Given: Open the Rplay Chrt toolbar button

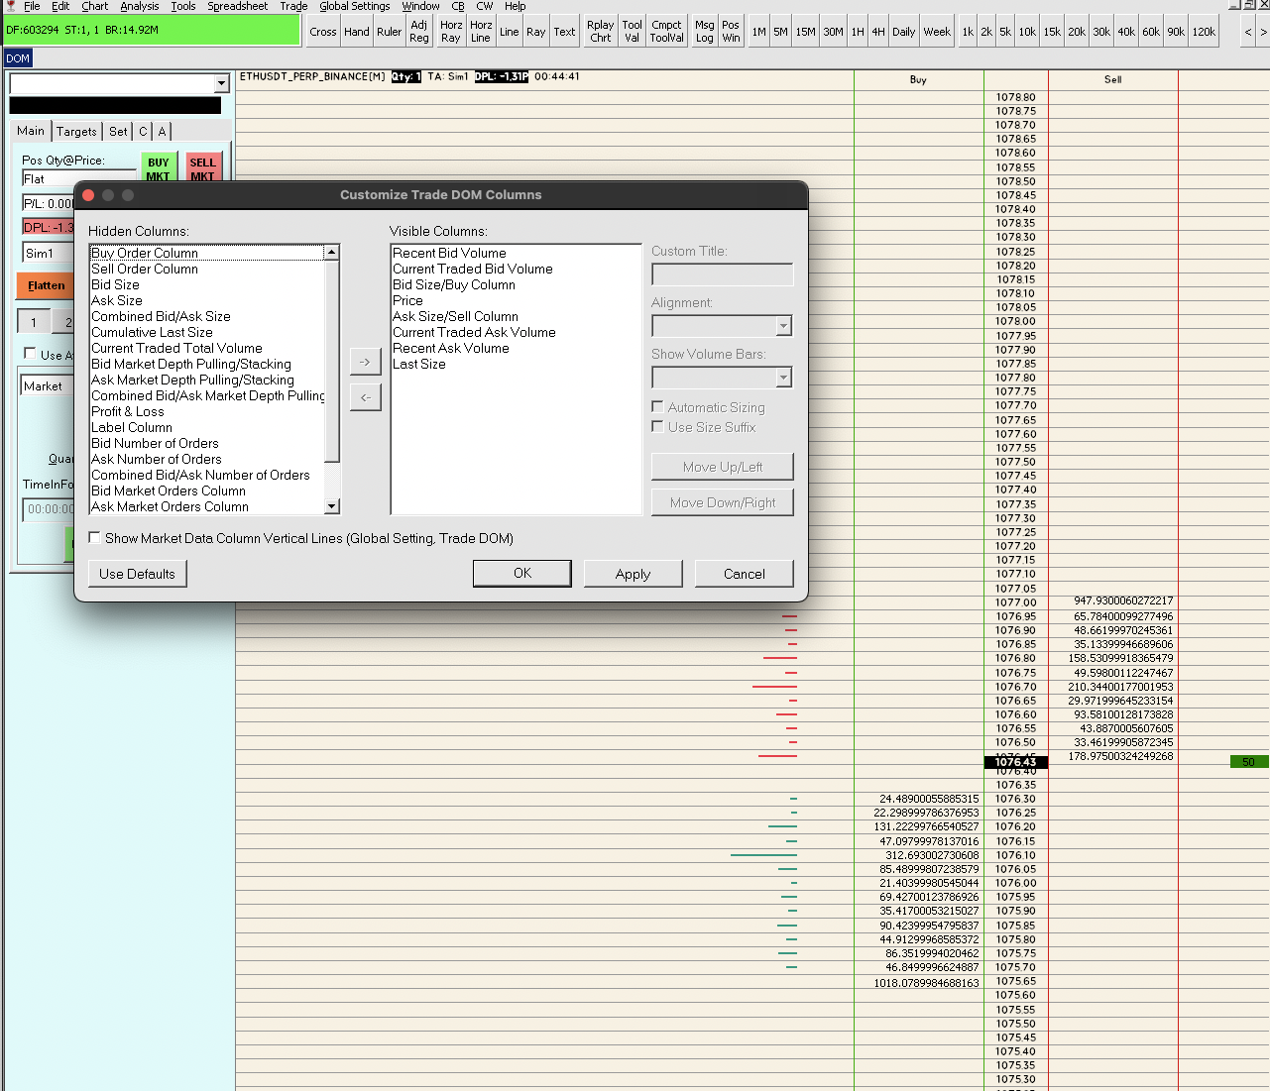Looking at the screenshot, I should [600, 32].
